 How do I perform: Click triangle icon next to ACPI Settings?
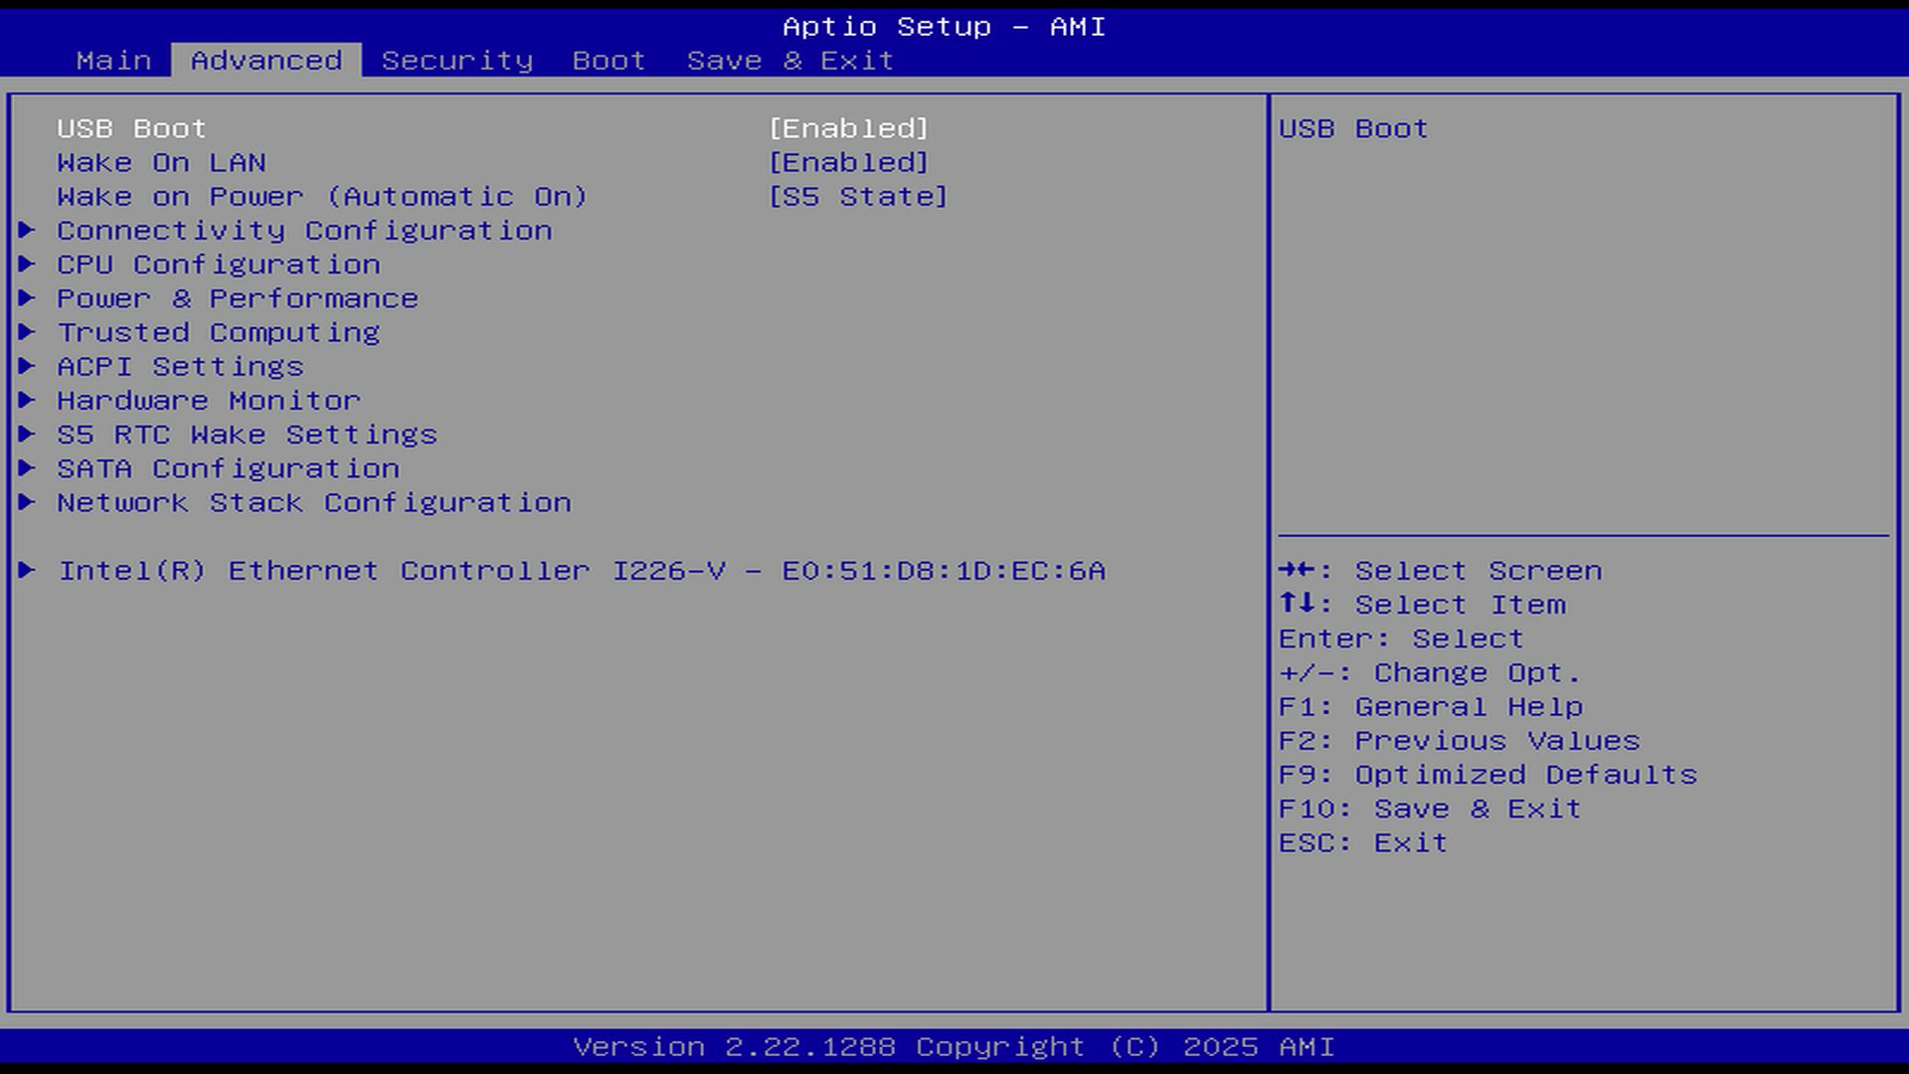(x=27, y=366)
